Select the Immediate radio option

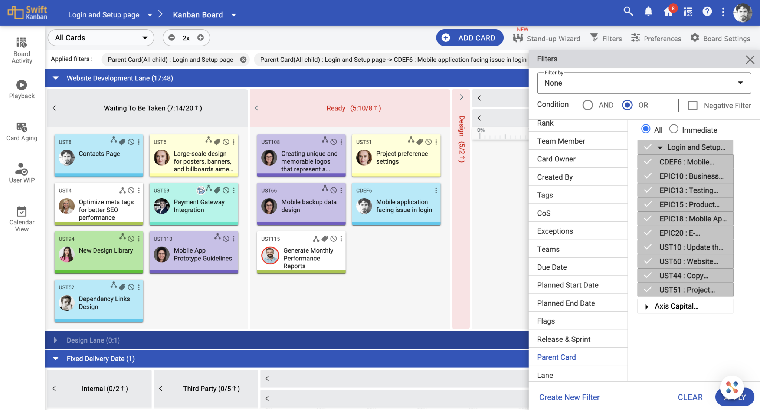point(674,129)
